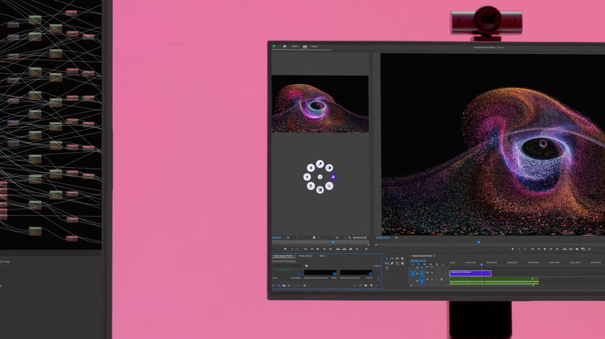Play the clip in source monitor

click(x=318, y=249)
